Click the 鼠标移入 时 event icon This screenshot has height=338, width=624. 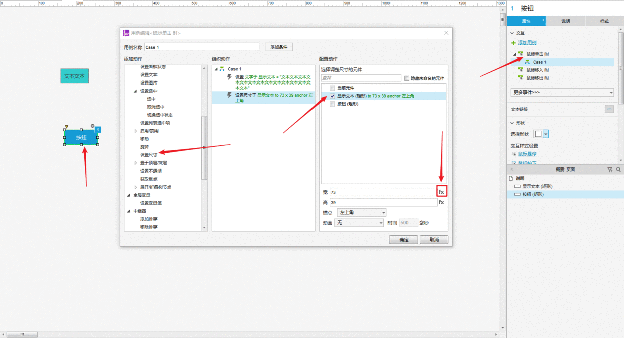521,70
